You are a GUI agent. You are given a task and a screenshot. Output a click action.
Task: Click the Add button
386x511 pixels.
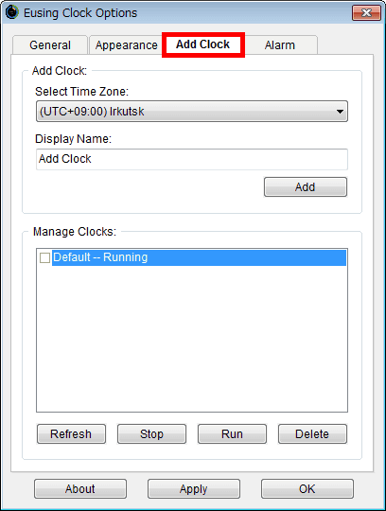tap(306, 187)
